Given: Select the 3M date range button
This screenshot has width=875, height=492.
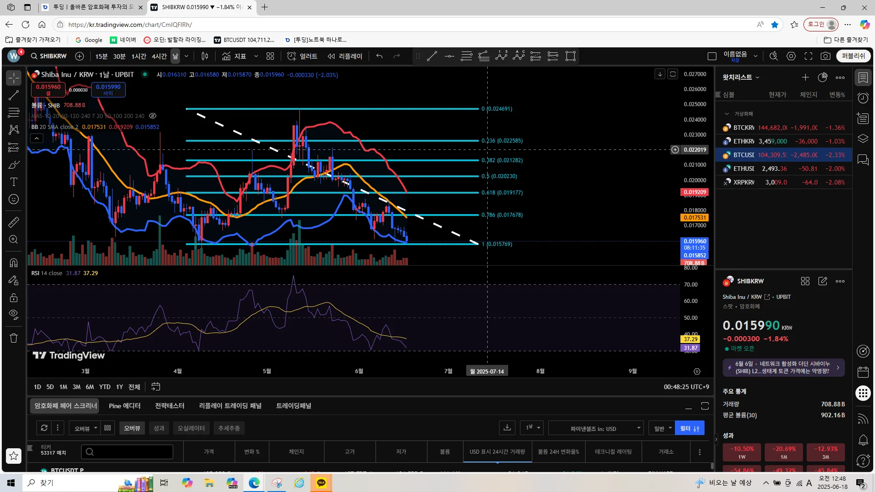Looking at the screenshot, I should click(x=77, y=387).
